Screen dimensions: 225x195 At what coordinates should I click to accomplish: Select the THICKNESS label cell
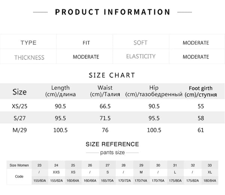click(x=29, y=57)
